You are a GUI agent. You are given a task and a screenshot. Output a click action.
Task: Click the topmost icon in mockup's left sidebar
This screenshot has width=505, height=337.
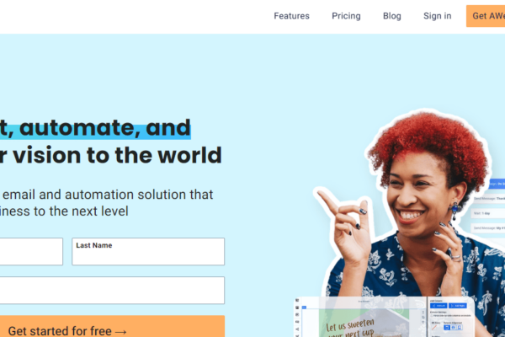click(297, 300)
